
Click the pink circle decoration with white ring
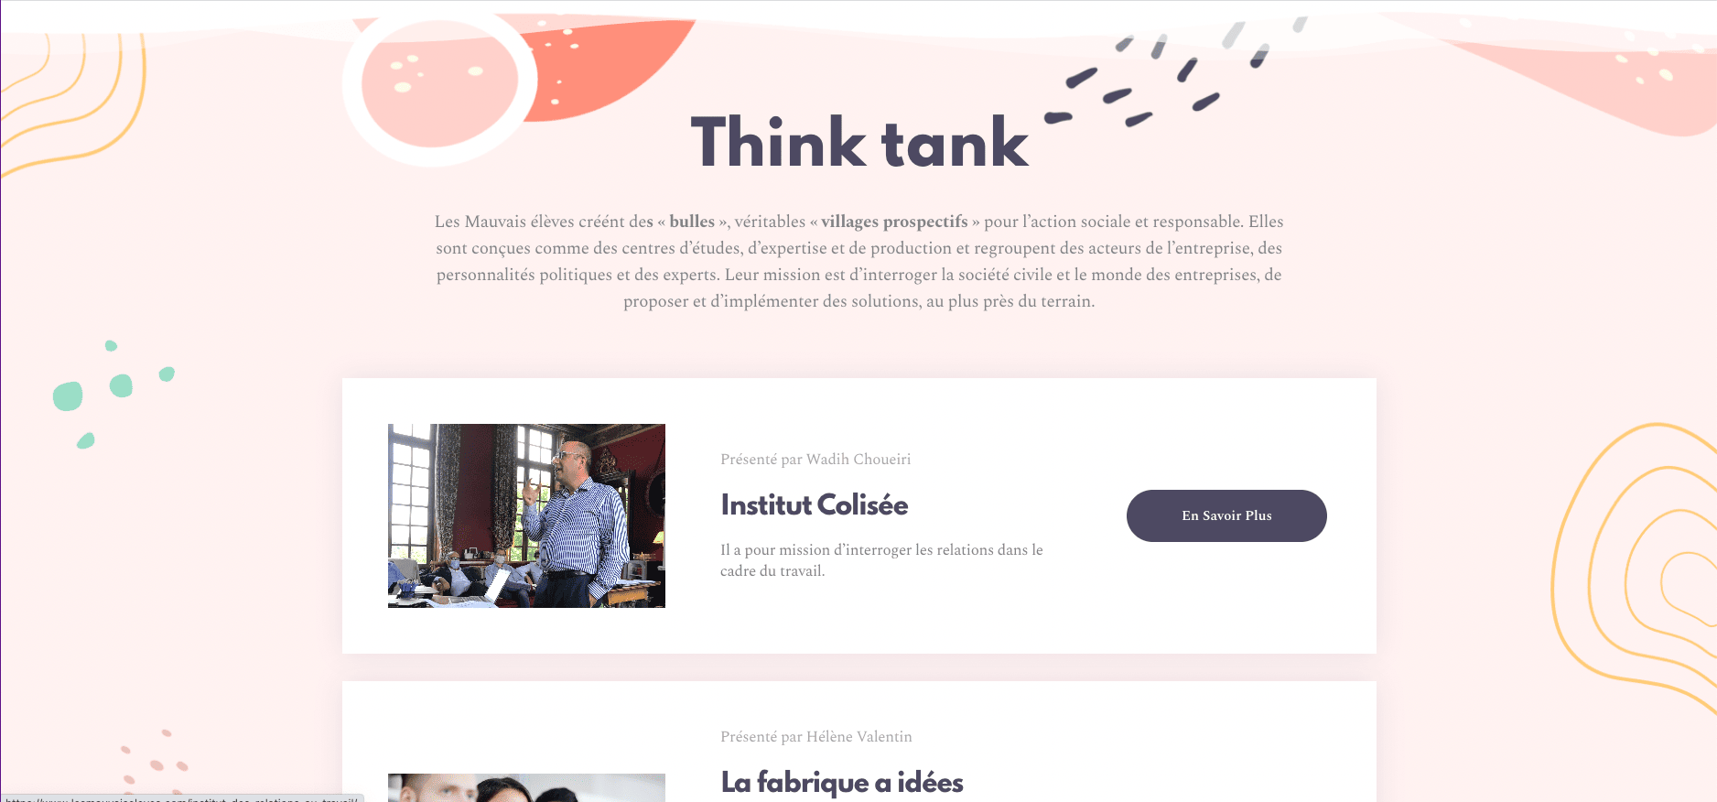pyautogui.click(x=438, y=84)
